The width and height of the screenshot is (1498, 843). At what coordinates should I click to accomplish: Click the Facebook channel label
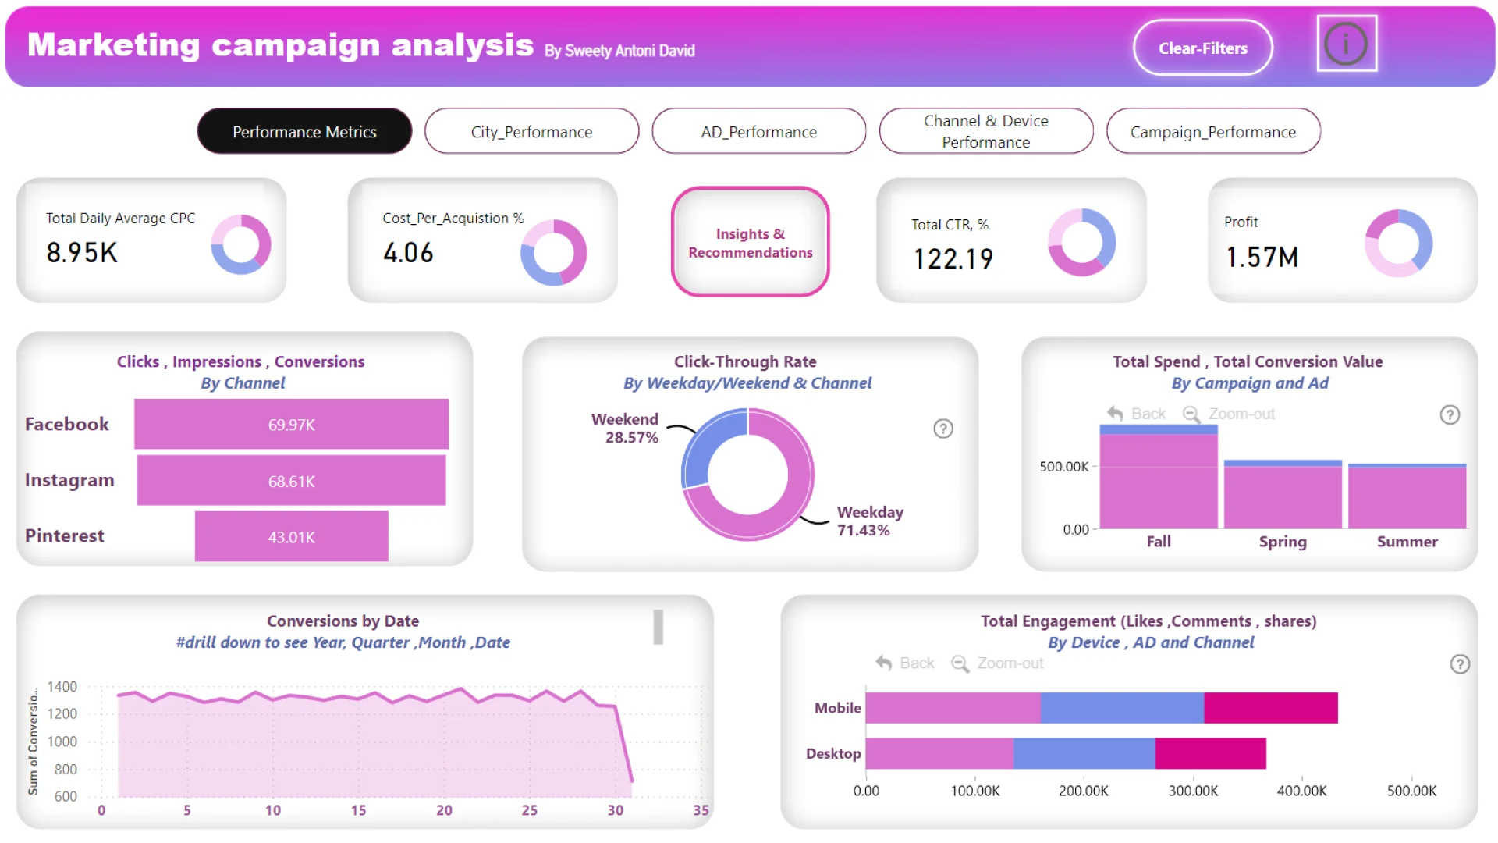tap(67, 424)
